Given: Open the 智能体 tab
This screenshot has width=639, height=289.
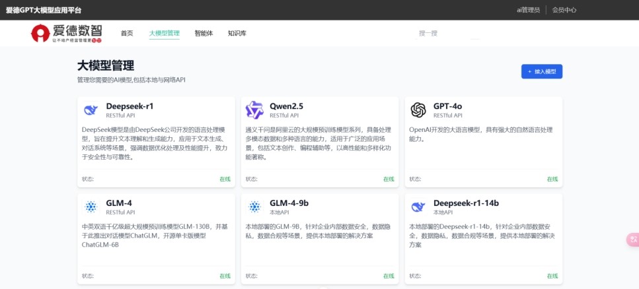Looking at the screenshot, I should pos(204,34).
